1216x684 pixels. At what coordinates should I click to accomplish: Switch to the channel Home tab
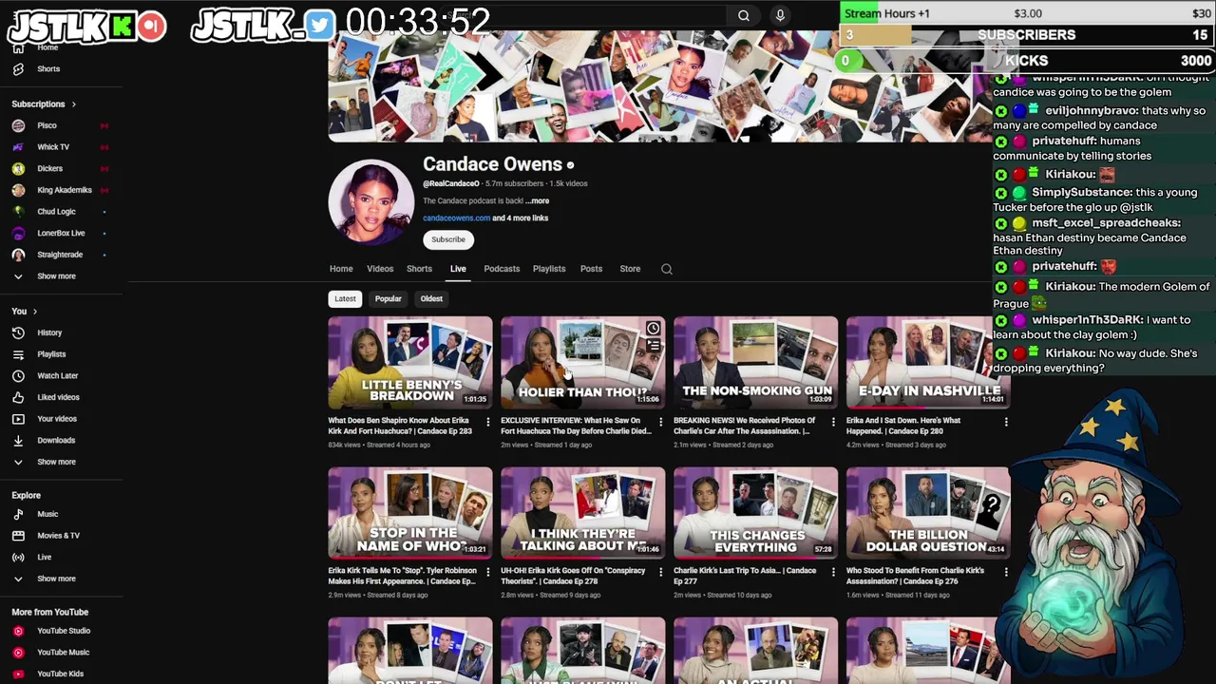(x=341, y=269)
